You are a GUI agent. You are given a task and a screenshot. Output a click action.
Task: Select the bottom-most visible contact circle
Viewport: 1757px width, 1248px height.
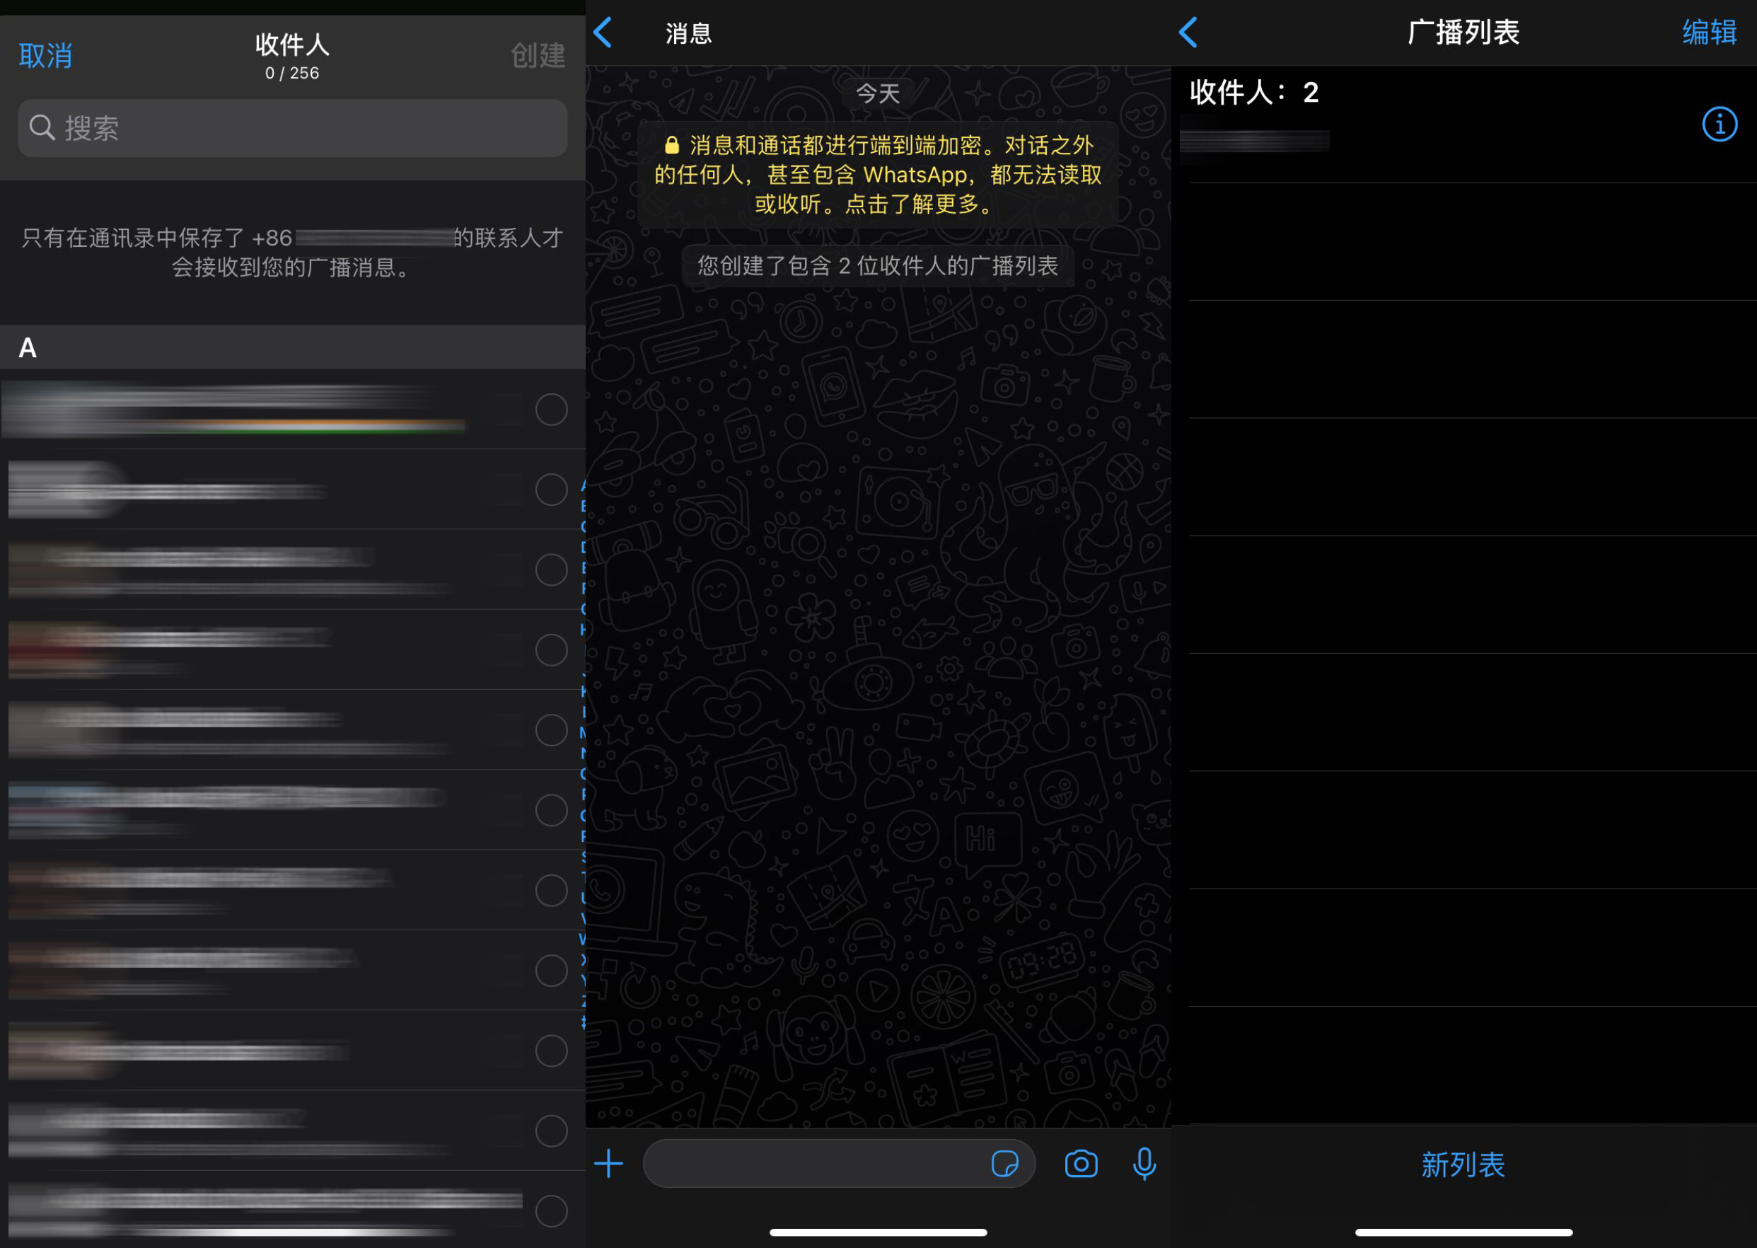[x=552, y=1211]
